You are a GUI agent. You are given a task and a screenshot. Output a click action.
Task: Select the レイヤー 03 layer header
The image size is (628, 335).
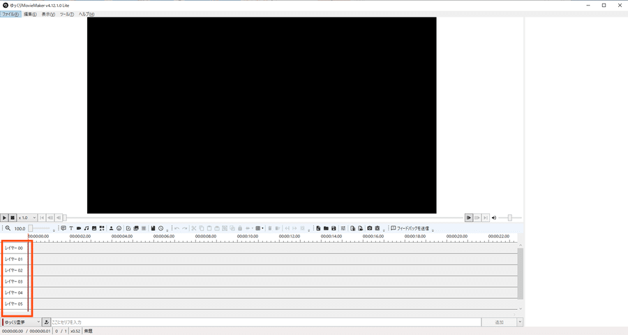click(x=15, y=282)
